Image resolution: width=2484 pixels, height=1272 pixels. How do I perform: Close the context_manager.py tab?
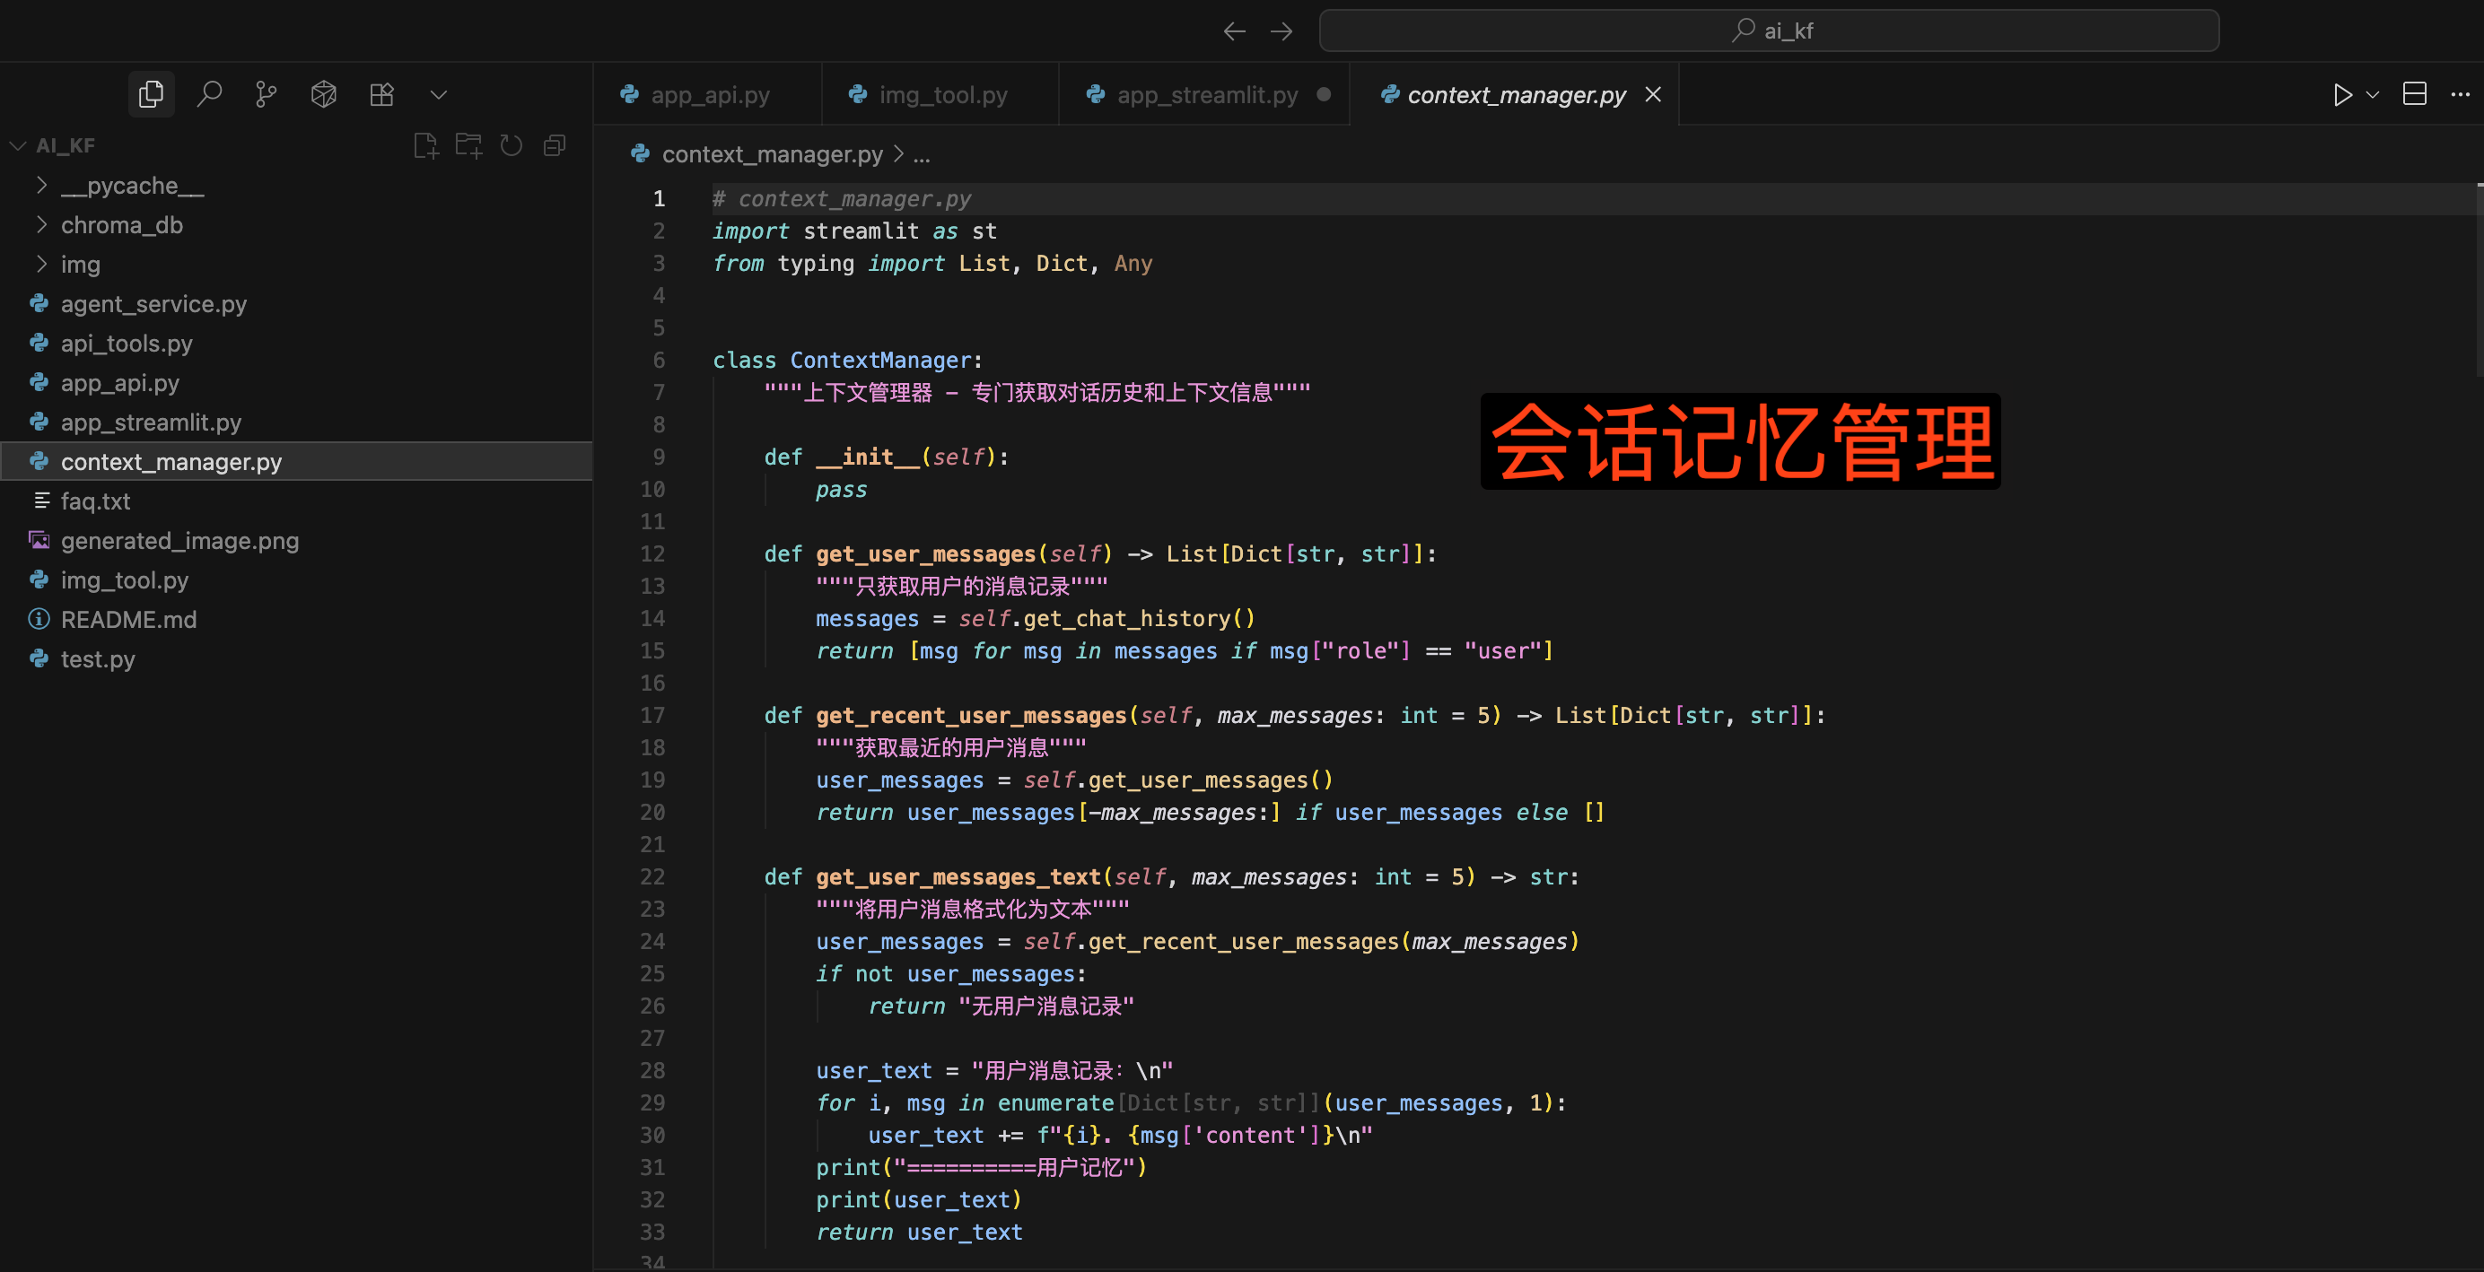tap(1654, 94)
